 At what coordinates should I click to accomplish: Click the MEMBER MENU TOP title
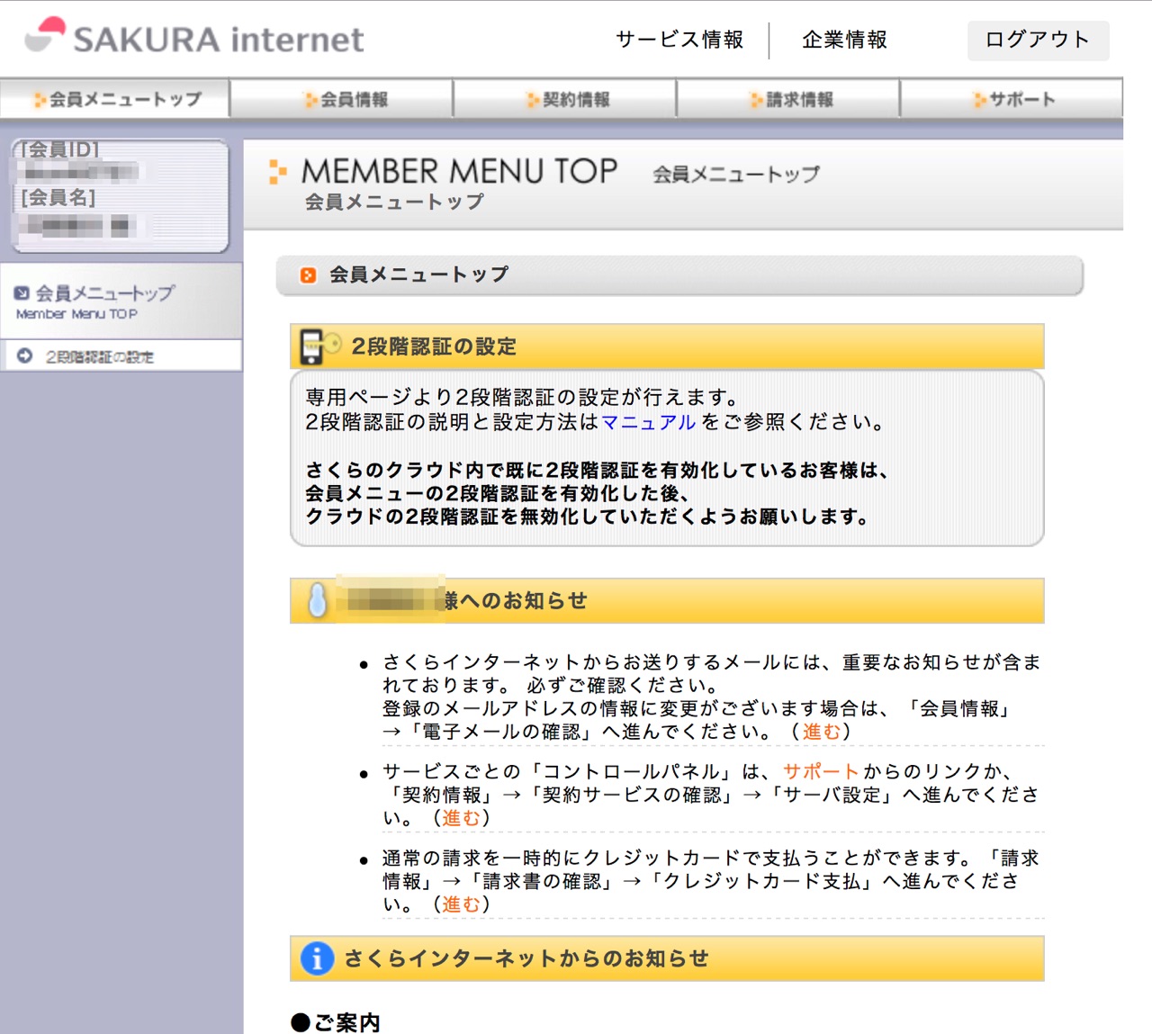459,171
